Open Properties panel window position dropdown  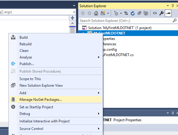pos(168,113)
